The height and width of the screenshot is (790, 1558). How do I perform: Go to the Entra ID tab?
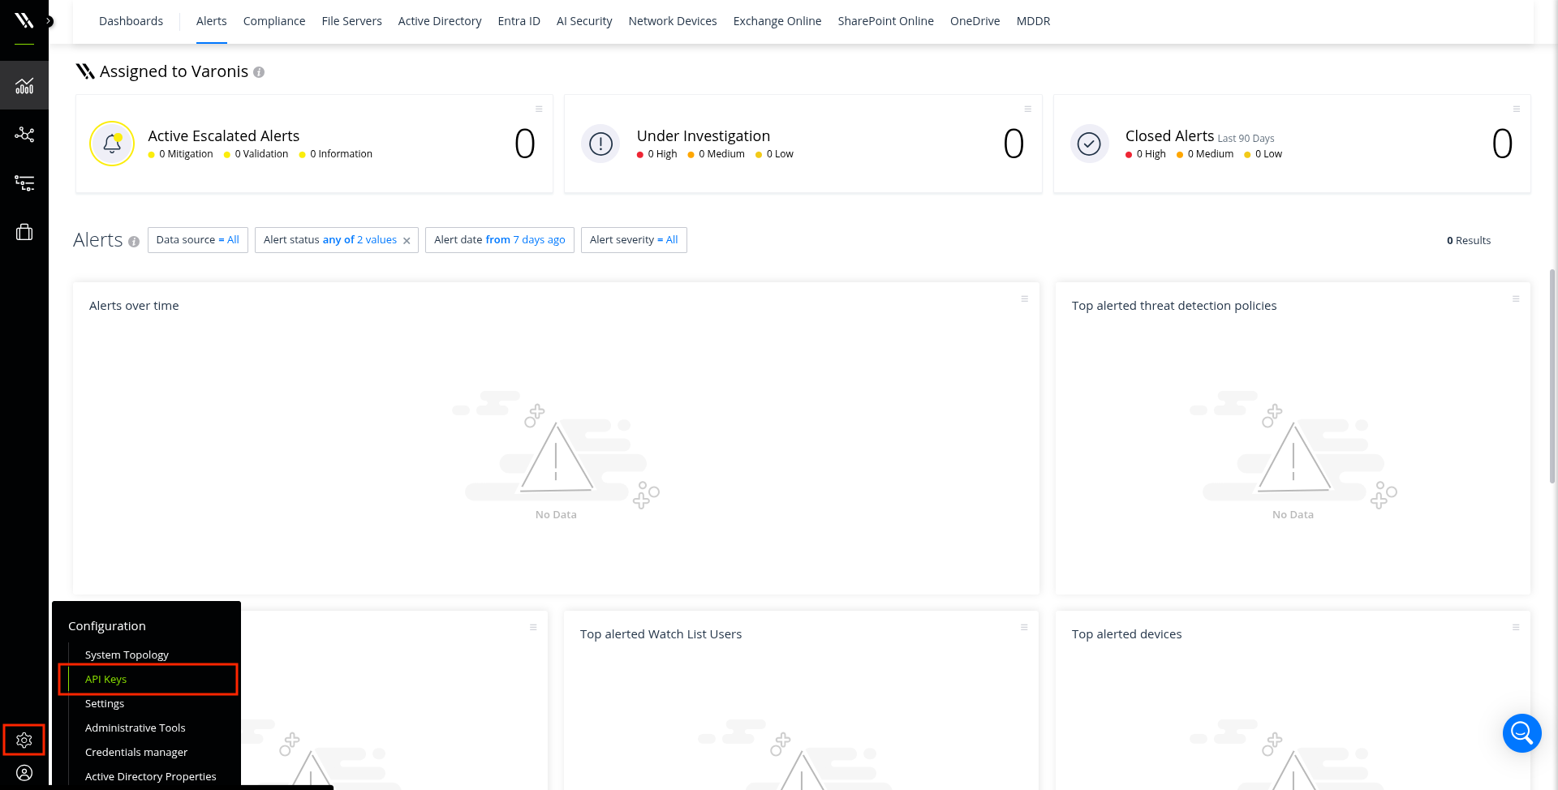(x=519, y=21)
